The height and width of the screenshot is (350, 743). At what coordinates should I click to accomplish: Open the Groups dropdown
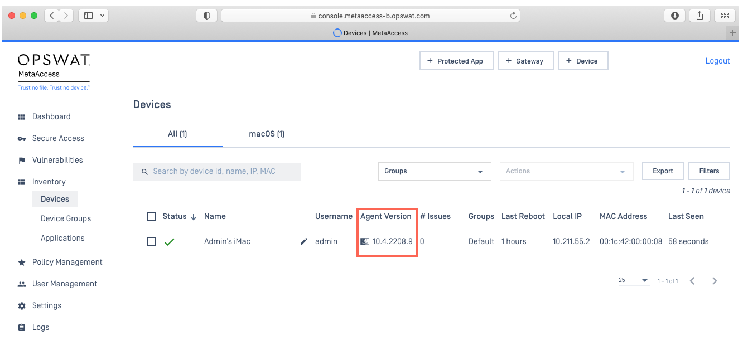coord(435,171)
